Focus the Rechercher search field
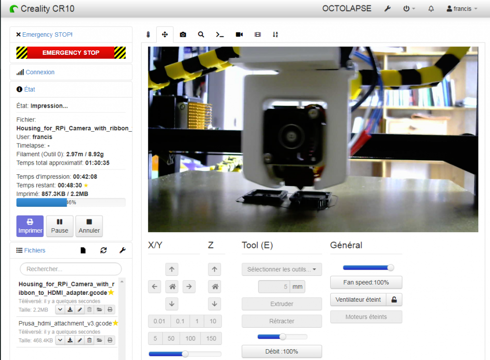Image resolution: width=490 pixels, height=360 pixels. (x=71, y=269)
